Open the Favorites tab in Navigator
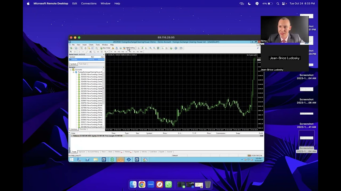 [83, 129]
